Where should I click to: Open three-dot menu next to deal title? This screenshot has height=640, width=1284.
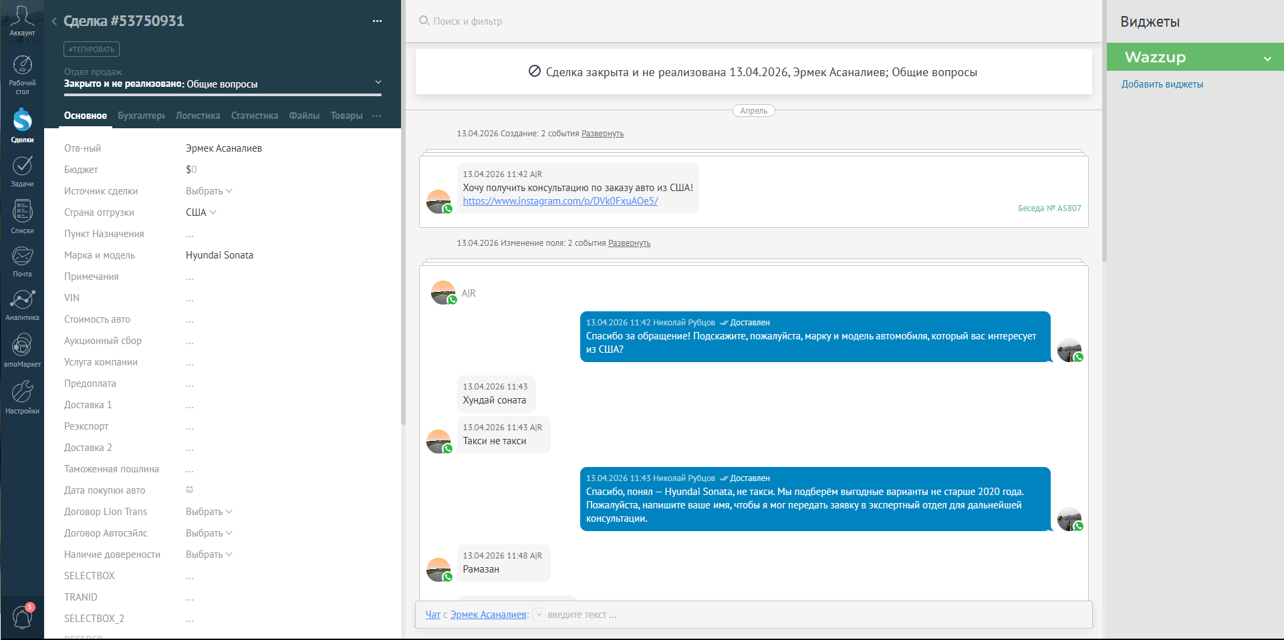(x=377, y=21)
